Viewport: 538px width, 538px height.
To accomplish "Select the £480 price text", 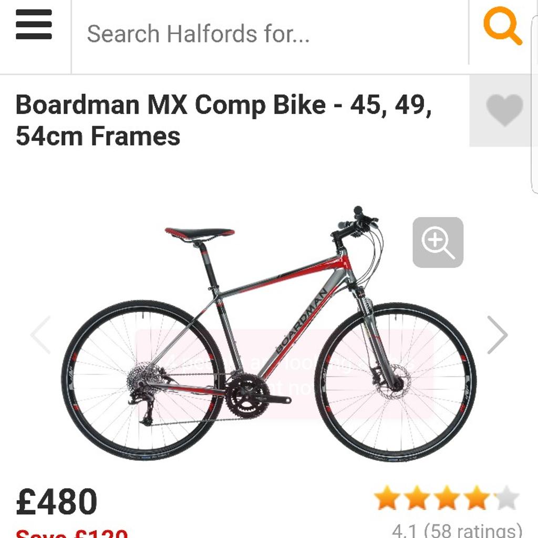I will (x=57, y=501).
